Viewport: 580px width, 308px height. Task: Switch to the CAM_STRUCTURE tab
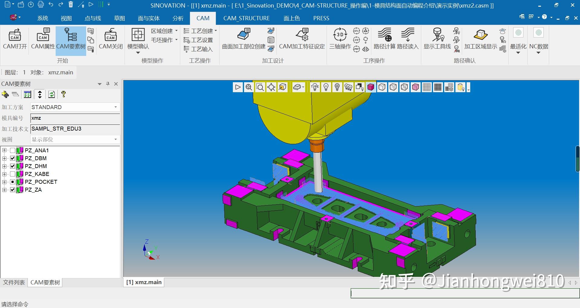(246, 18)
